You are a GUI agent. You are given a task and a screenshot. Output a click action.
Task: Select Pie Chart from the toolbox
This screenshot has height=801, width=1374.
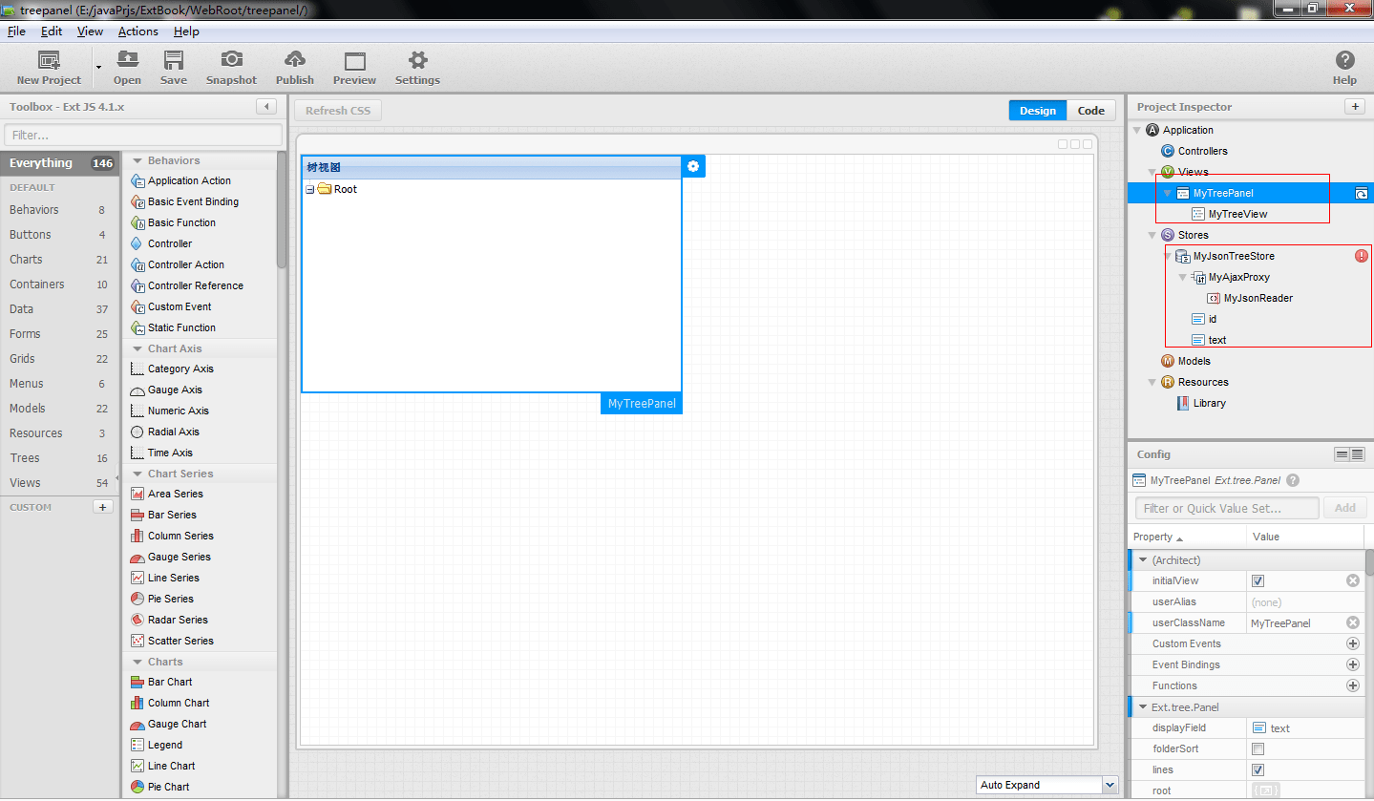pos(169,786)
